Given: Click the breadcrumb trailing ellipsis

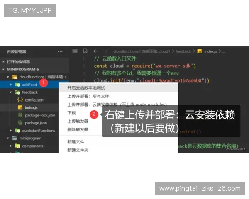Looking at the screenshot, I should coord(224,52).
